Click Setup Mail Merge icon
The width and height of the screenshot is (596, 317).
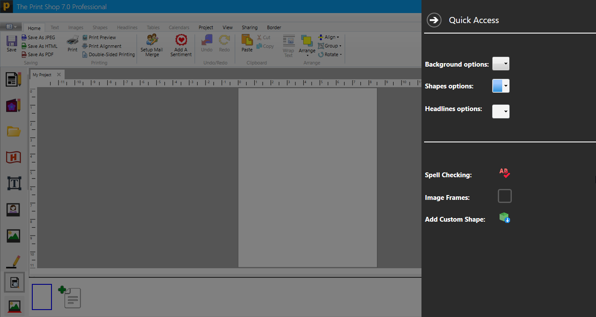coord(152,46)
